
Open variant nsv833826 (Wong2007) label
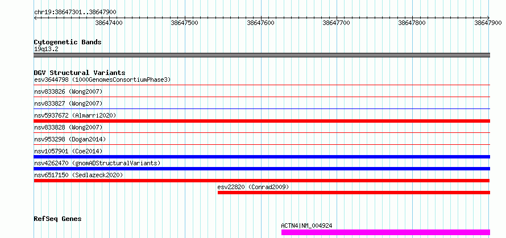click(68, 91)
